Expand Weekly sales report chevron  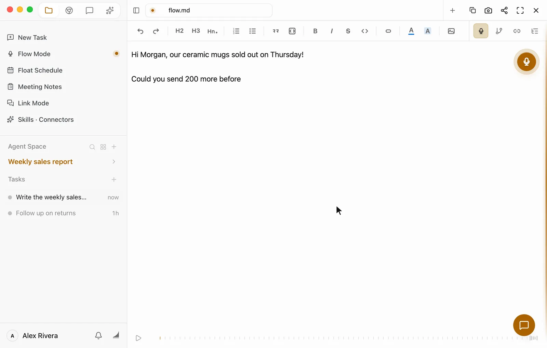pyautogui.click(x=114, y=162)
